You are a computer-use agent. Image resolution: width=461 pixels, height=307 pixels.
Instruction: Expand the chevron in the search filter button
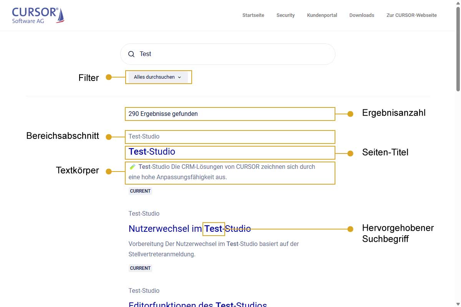point(179,77)
